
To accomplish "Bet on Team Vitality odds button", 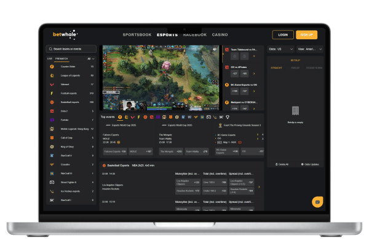I will point(197,151).
